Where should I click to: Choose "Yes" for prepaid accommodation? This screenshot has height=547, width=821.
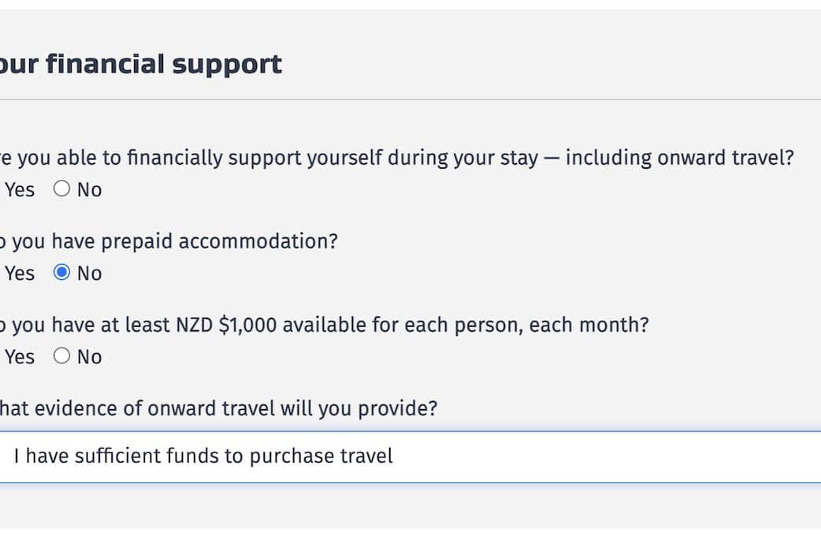pos(19,273)
